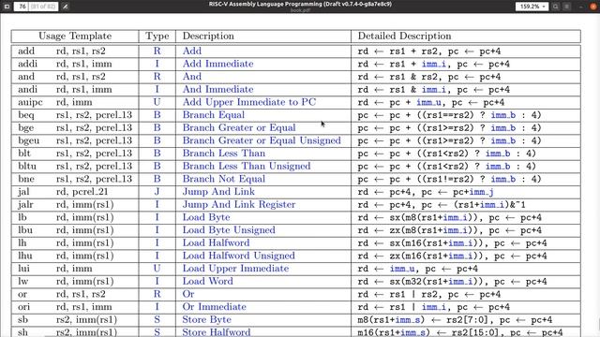Image resolution: width=600 pixels, height=337 pixels.
Task: Click the 'Usage Template' column header
Action: (75, 36)
